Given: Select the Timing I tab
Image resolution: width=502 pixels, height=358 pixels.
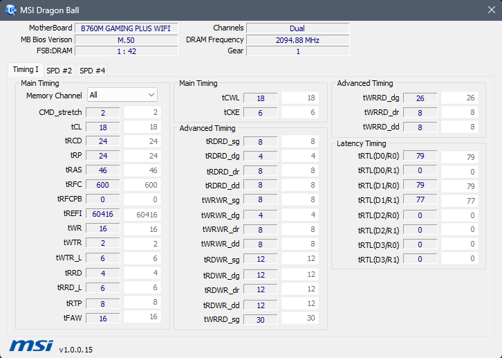Looking at the screenshot, I should click(26, 70).
